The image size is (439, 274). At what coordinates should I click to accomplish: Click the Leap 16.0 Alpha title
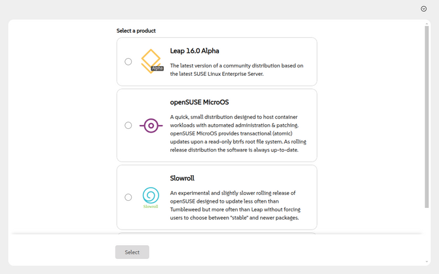point(195,51)
